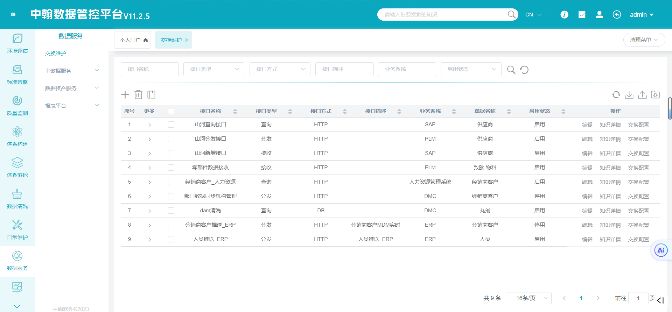Expand 主数据服务 menu item
672x312 pixels.
(72, 71)
